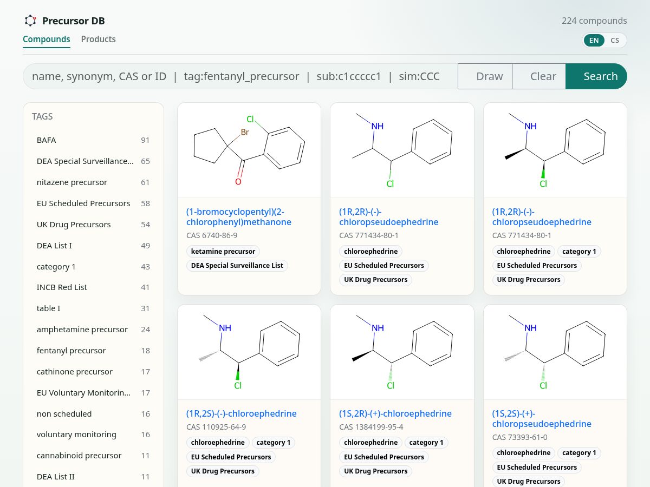The height and width of the screenshot is (487, 650).
Task: Filter by category 1 sidebar tag
Action: click(93, 267)
